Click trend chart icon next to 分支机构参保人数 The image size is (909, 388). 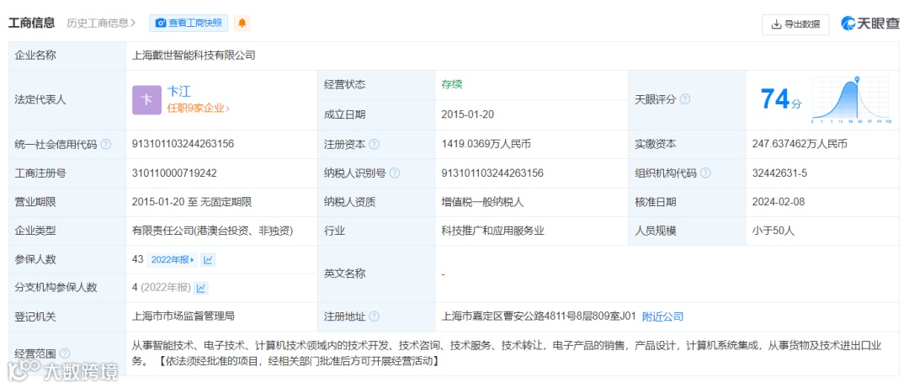[x=201, y=288]
